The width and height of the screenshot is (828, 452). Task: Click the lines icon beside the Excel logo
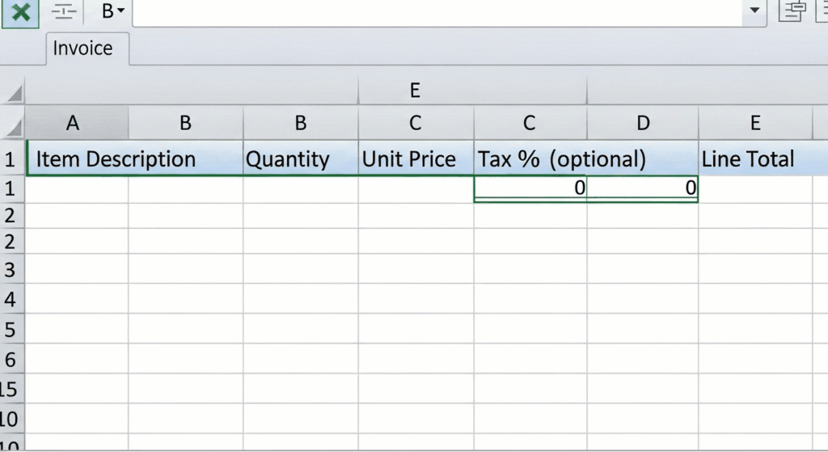click(65, 12)
